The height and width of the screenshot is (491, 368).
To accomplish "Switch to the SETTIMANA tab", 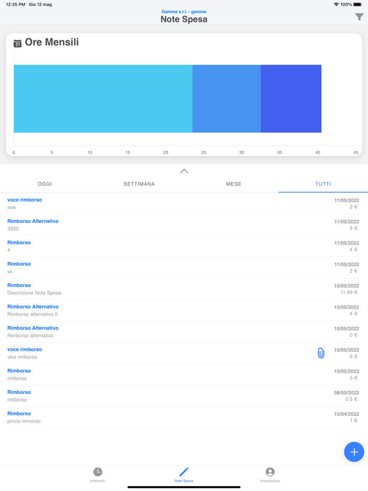I will [x=139, y=184].
